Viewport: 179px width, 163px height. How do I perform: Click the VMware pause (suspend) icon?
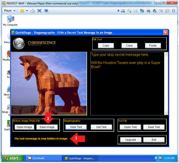pos(22,11)
